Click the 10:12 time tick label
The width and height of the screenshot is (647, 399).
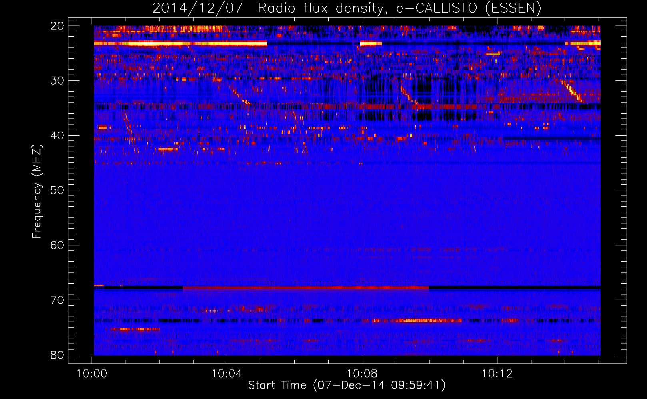[497, 374]
